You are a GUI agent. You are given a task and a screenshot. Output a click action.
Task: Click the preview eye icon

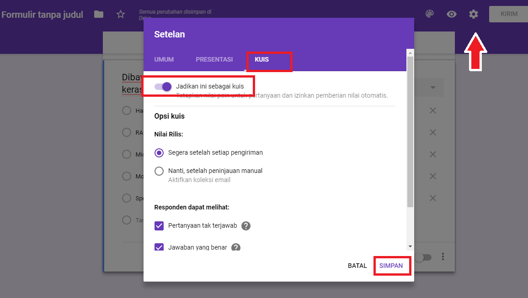tap(452, 14)
